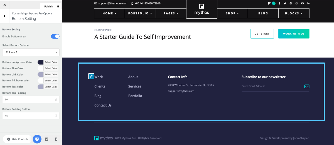Open the publish settings gear
Image resolution: width=334 pixels, height=145 pixels.
tap(58, 6)
